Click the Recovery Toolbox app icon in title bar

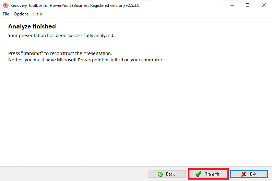(5, 5)
